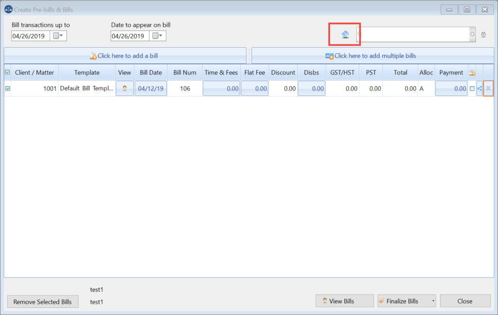Open Disbs 0.00 amount
Image resolution: width=498 pixels, height=315 pixels.
tap(312, 88)
